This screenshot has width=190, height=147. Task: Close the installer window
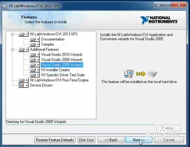click(179, 5)
